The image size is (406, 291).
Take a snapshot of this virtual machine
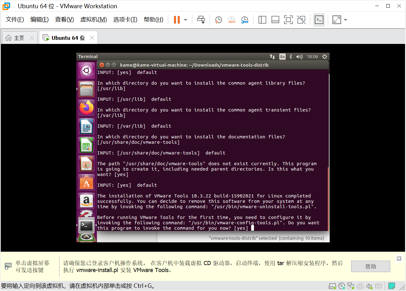218,20
